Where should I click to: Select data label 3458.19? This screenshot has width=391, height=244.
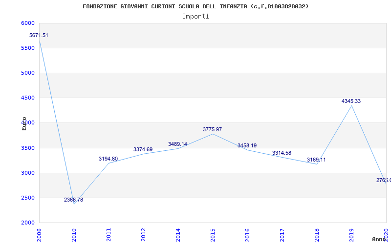click(247, 145)
